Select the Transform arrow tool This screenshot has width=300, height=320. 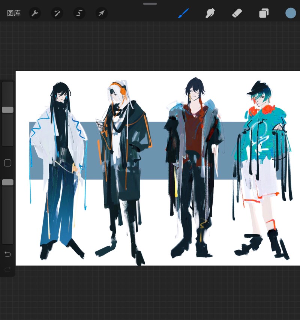[x=101, y=13]
